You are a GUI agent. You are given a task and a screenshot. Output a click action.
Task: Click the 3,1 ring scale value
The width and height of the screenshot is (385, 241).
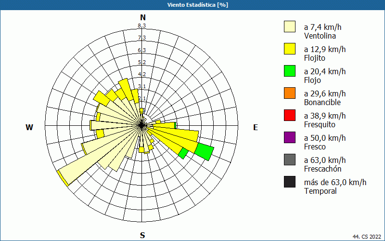(141, 86)
